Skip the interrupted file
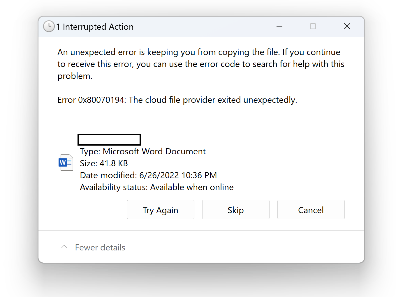The height and width of the screenshot is (297, 396). (x=236, y=210)
